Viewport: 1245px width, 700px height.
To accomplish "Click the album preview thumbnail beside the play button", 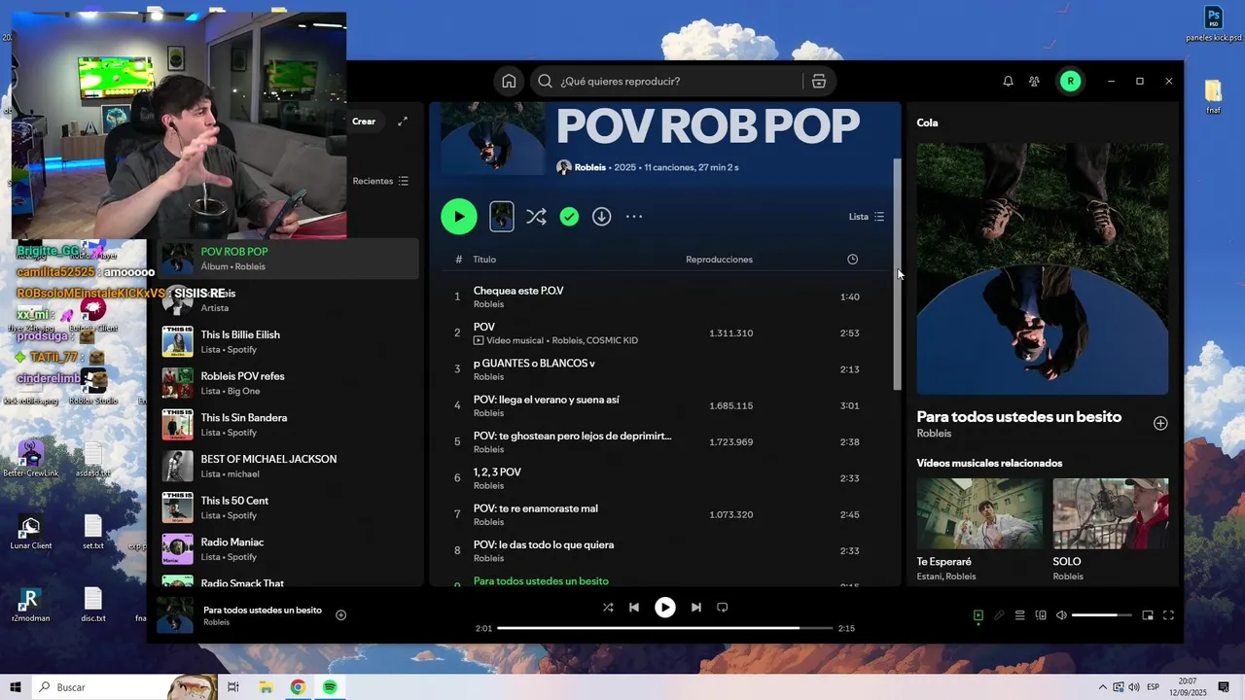I will pyautogui.click(x=502, y=216).
